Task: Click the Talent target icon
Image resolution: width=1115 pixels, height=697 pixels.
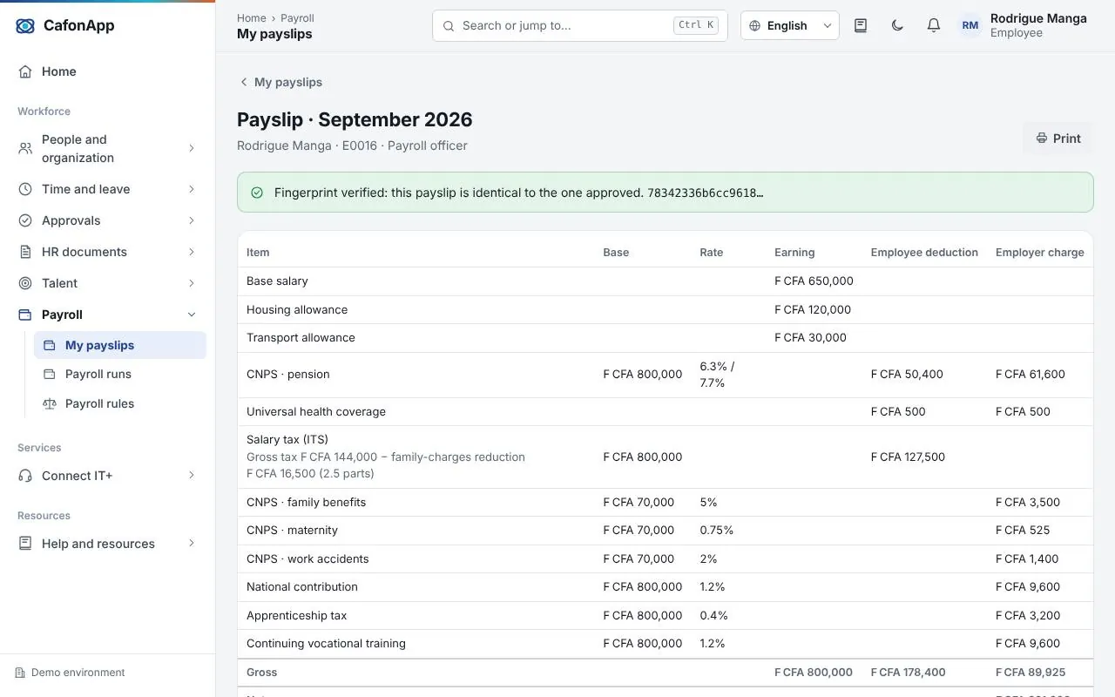Action: [x=25, y=283]
